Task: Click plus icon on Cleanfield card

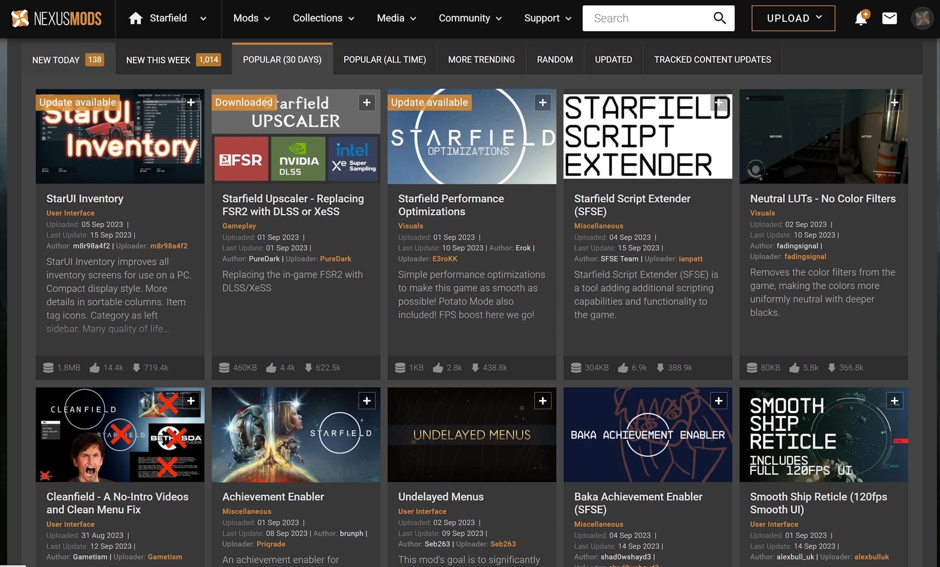Action: point(191,401)
